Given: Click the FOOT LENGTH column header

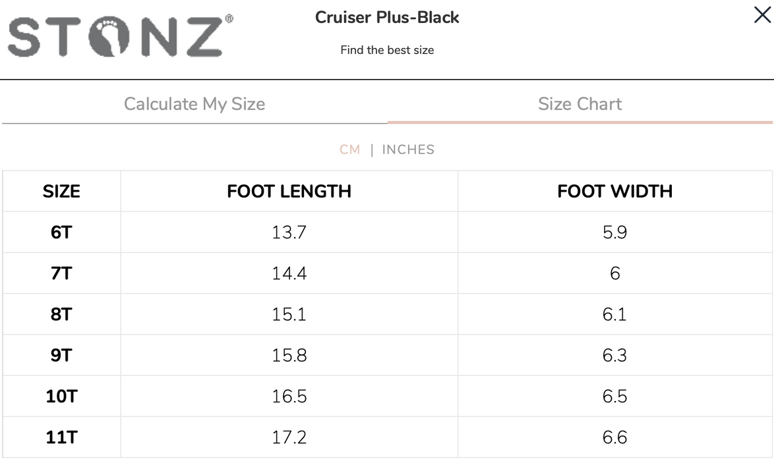Looking at the screenshot, I should point(288,192).
